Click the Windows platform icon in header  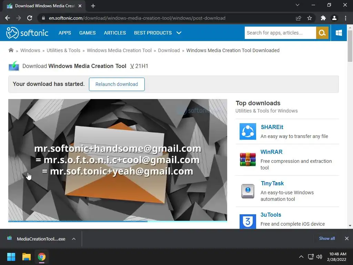pos(339,33)
